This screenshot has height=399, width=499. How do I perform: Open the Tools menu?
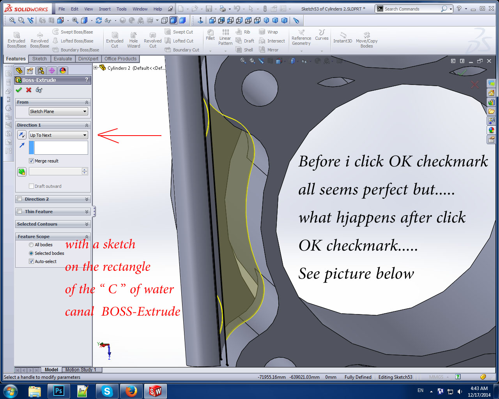pyautogui.click(x=122, y=9)
